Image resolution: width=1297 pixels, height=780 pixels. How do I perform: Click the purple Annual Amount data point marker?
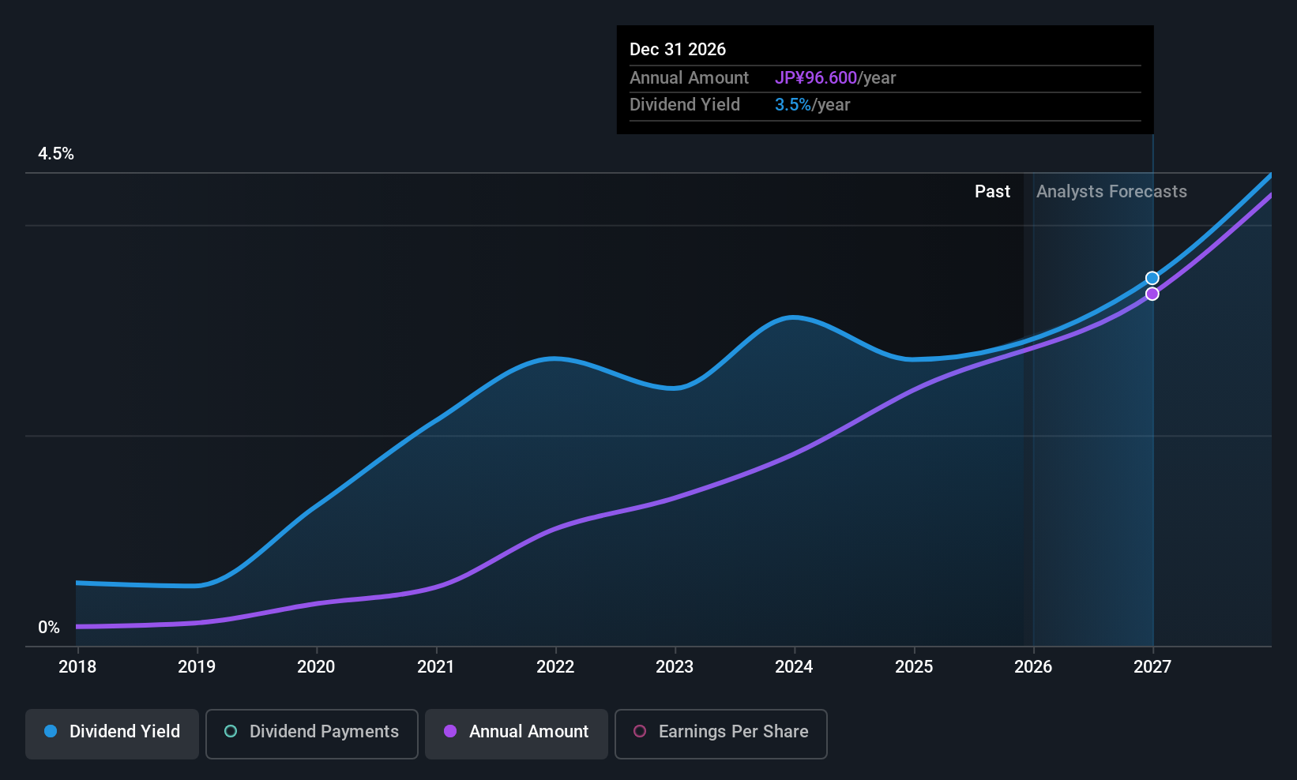coord(1152,294)
